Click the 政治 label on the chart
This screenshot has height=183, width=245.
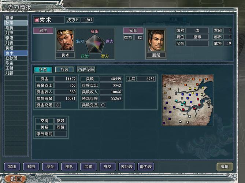click(85, 56)
